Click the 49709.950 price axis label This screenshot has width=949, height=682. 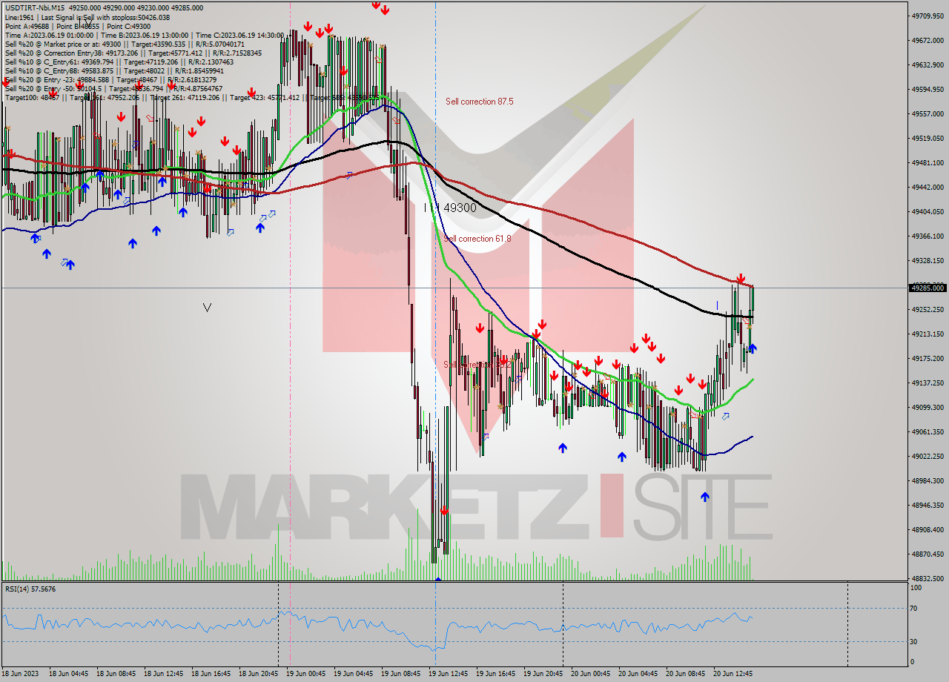[926, 16]
